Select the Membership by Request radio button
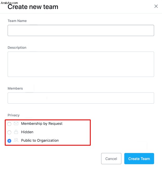Screen dimensions: 162x171 coord(9,124)
